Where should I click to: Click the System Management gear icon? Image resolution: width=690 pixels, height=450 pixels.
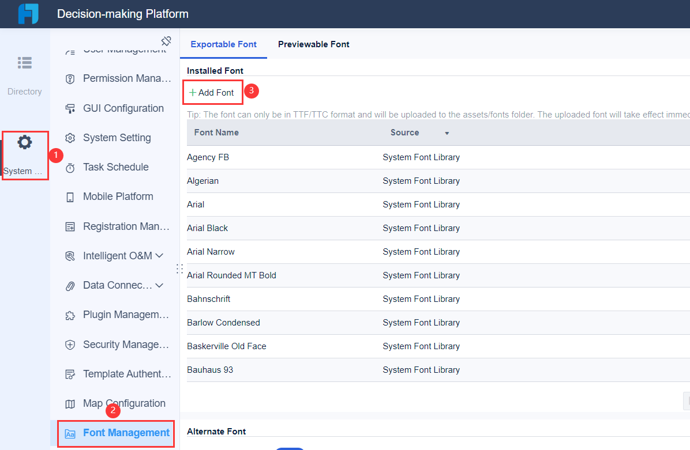(x=25, y=142)
